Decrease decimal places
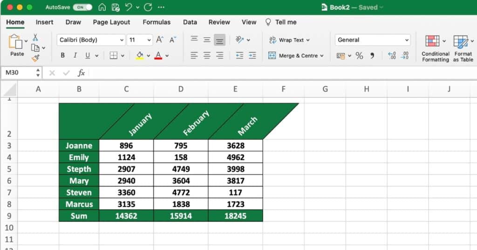The image size is (477, 250). pos(405,56)
